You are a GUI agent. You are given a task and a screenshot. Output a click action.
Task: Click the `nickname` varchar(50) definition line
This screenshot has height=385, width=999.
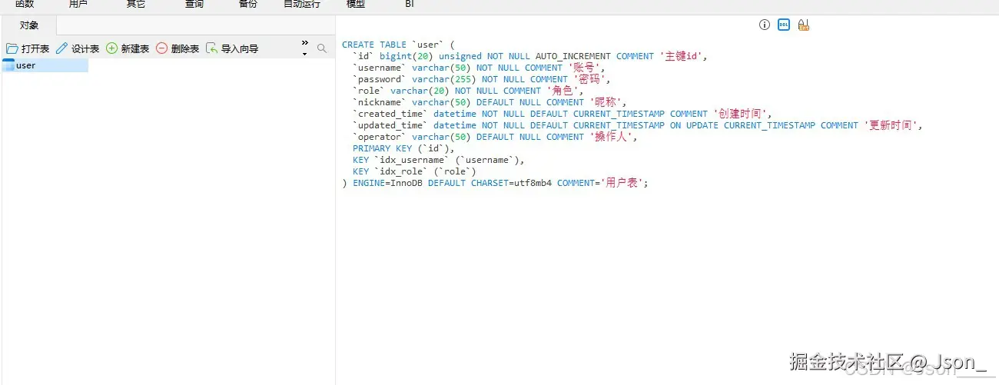tap(490, 102)
